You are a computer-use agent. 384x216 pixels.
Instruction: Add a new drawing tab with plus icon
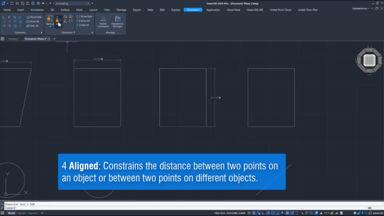click(x=54, y=39)
